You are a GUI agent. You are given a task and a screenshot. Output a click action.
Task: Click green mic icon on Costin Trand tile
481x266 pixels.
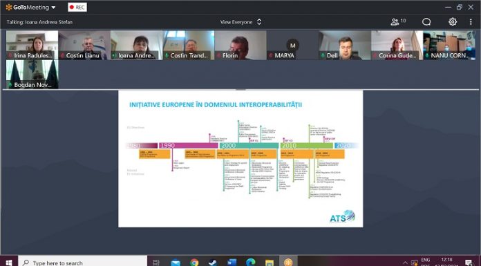(167, 55)
